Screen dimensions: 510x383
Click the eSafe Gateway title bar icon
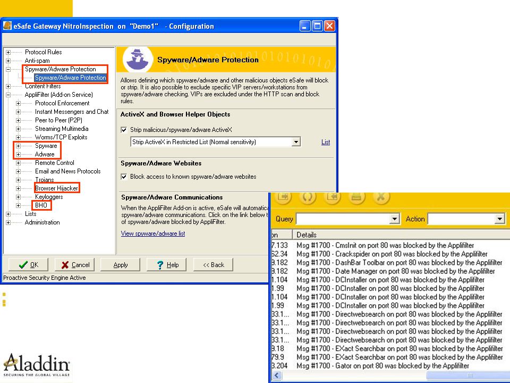tap(7, 26)
